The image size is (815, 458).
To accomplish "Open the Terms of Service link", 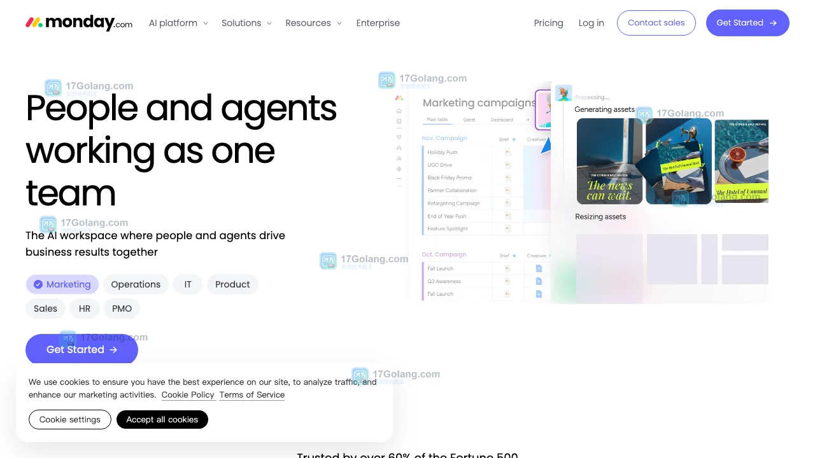I will 252,395.
